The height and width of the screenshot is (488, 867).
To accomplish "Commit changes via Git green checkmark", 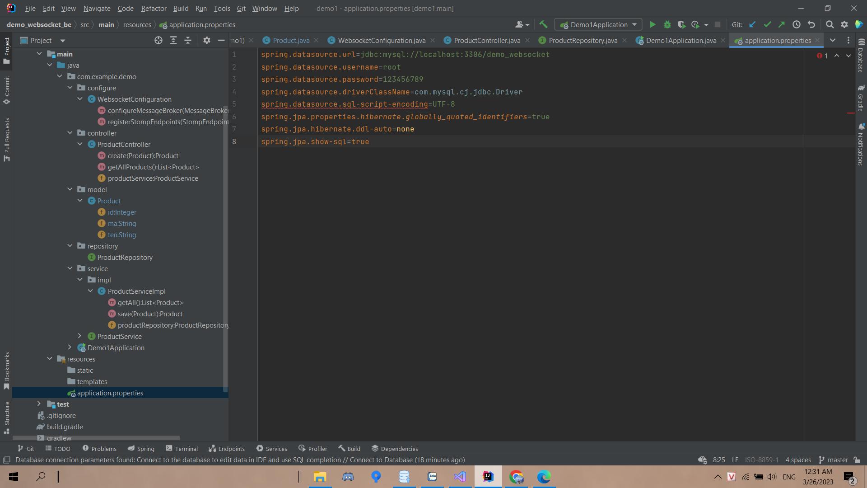I will tap(767, 25).
